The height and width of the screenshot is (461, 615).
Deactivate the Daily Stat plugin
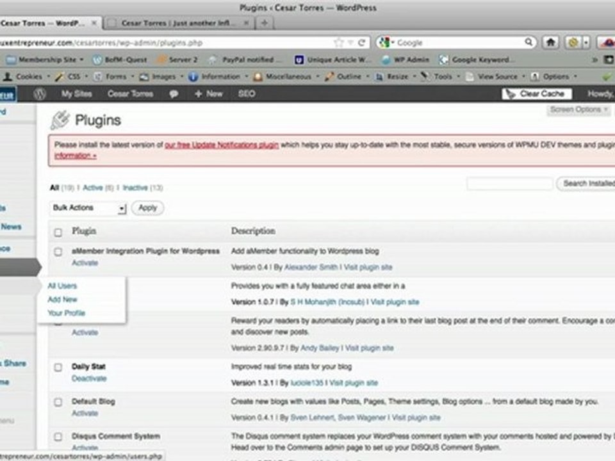coord(89,378)
